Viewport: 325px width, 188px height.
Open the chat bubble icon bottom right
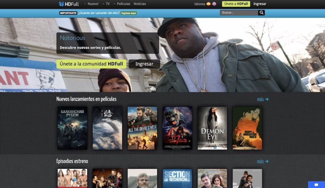pyautogui.click(x=316, y=185)
